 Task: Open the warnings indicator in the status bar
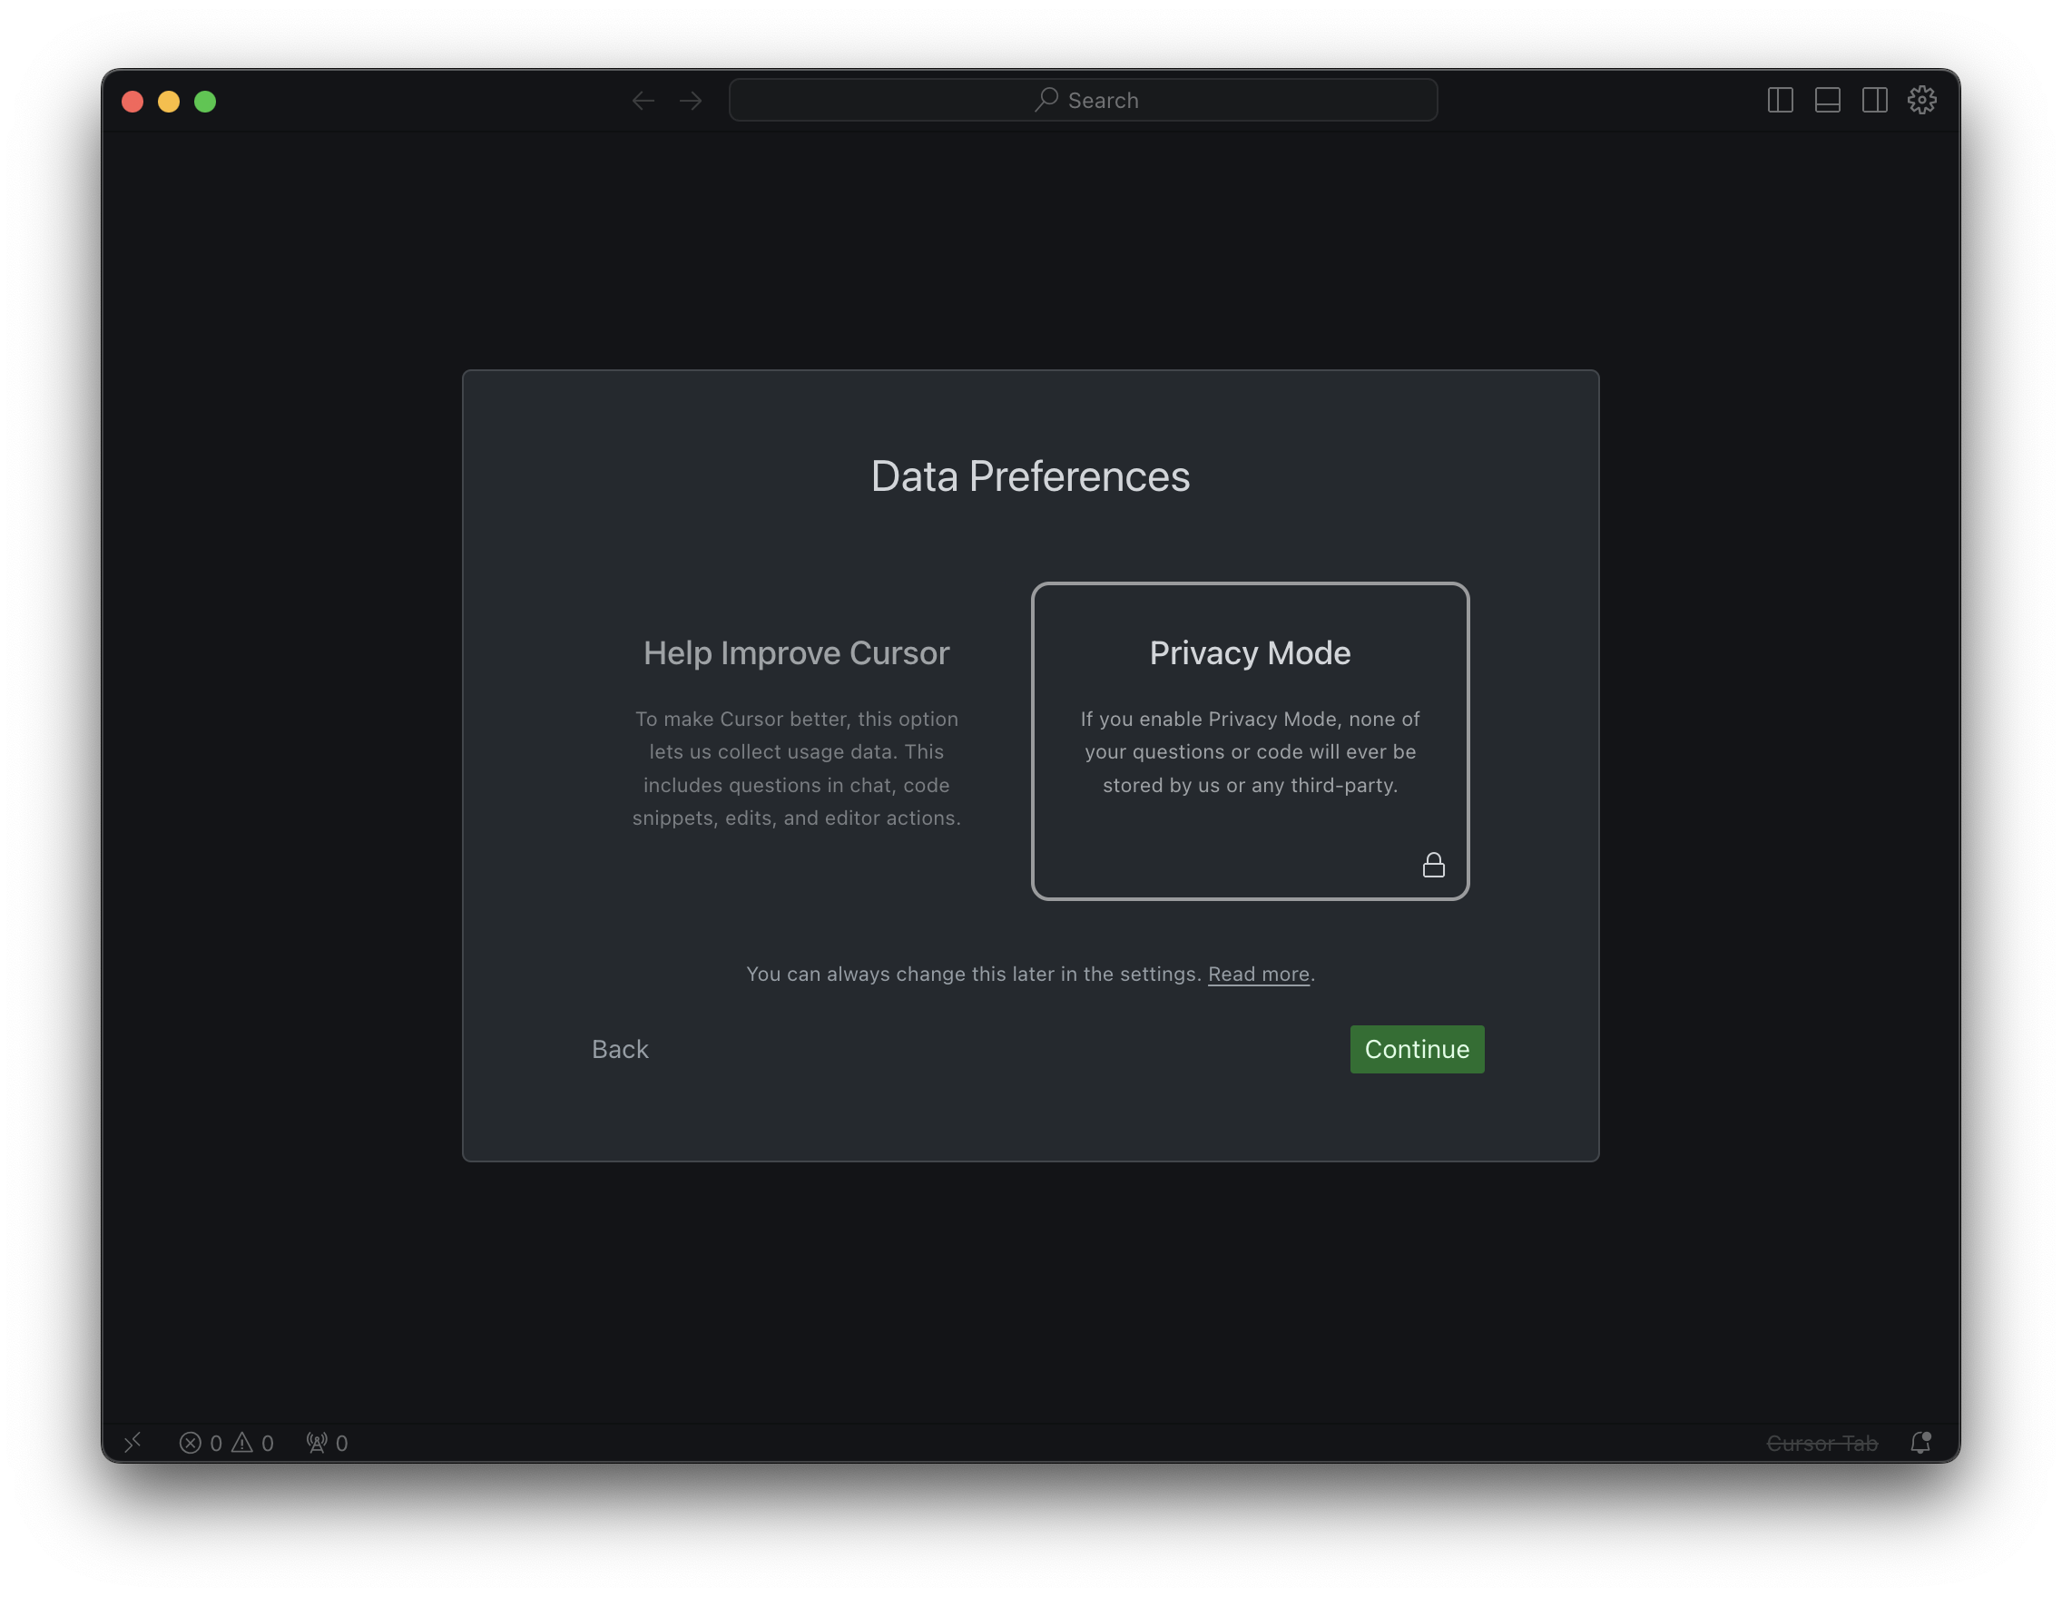253,1442
